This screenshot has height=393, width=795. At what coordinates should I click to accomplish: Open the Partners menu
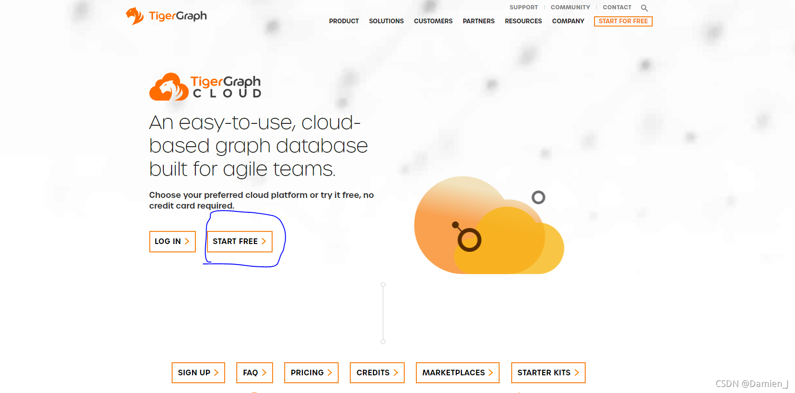(x=478, y=21)
